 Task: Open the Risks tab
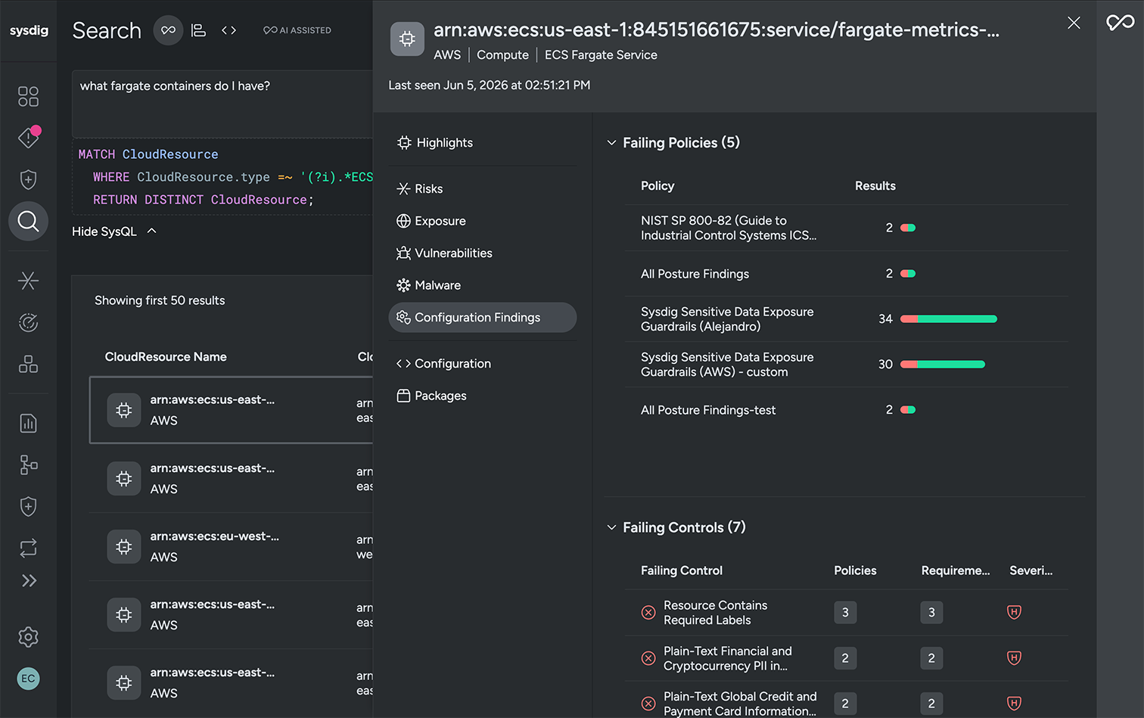click(x=483, y=188)
